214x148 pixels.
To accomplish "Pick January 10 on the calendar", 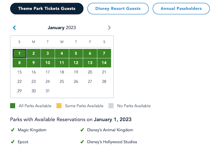I will tap(48, 63).
